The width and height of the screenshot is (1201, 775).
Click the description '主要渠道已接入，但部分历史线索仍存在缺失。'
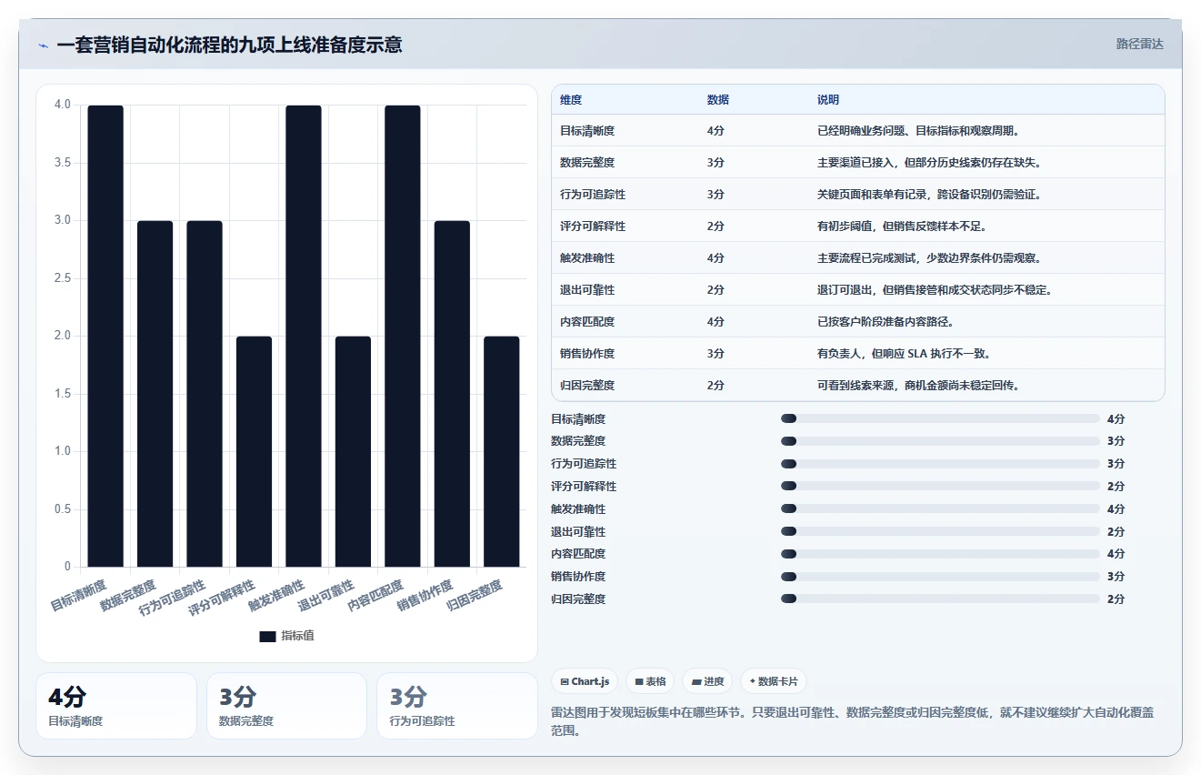tap(933, 163)
